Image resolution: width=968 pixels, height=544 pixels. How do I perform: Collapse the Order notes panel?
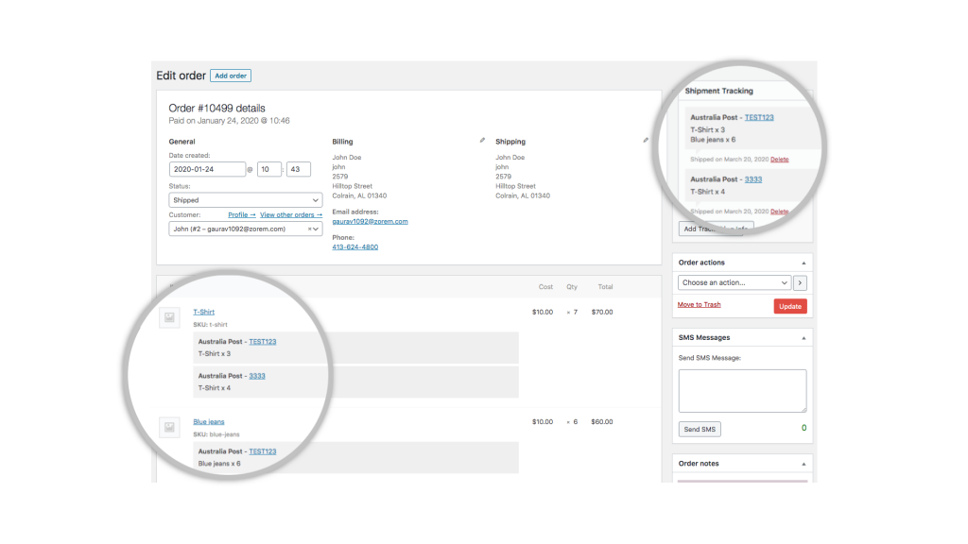point(804,464)
